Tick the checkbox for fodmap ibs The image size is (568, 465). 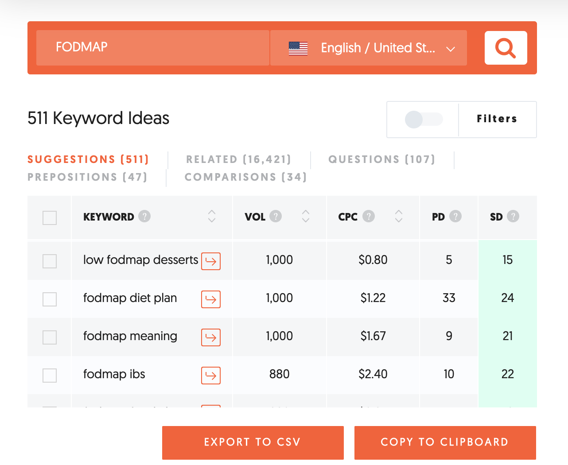[x=50, y=375]
